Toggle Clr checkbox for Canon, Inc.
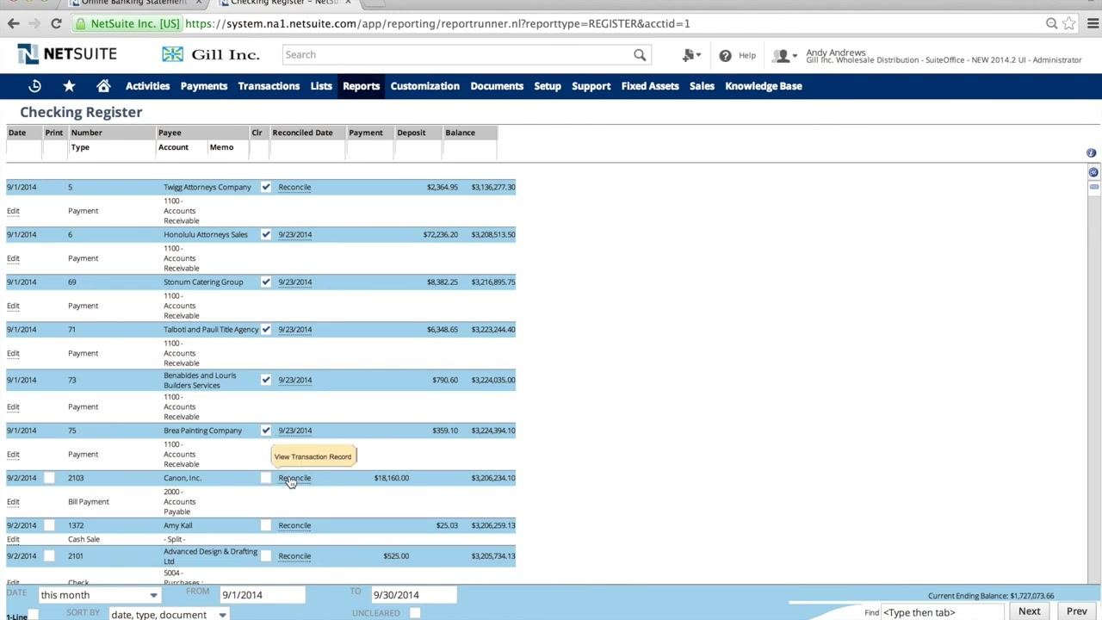This screenshot has height=620, width=1102. 265,478
